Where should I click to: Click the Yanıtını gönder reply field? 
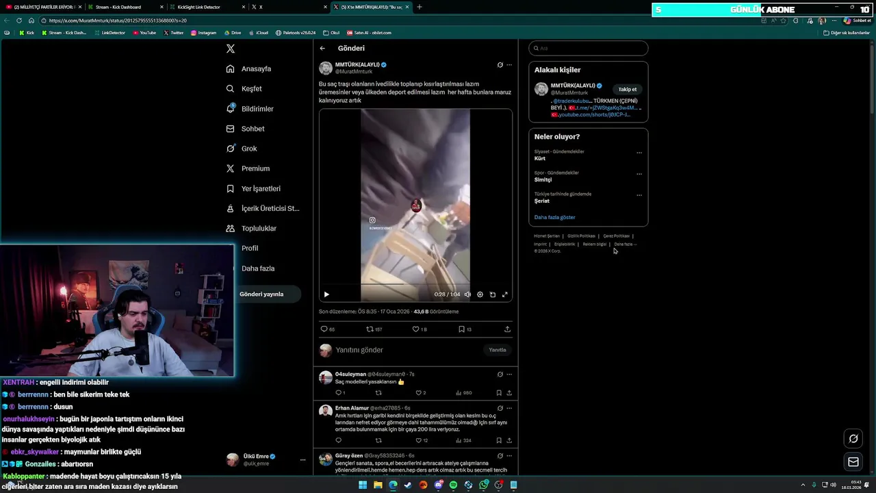[407, 350]
